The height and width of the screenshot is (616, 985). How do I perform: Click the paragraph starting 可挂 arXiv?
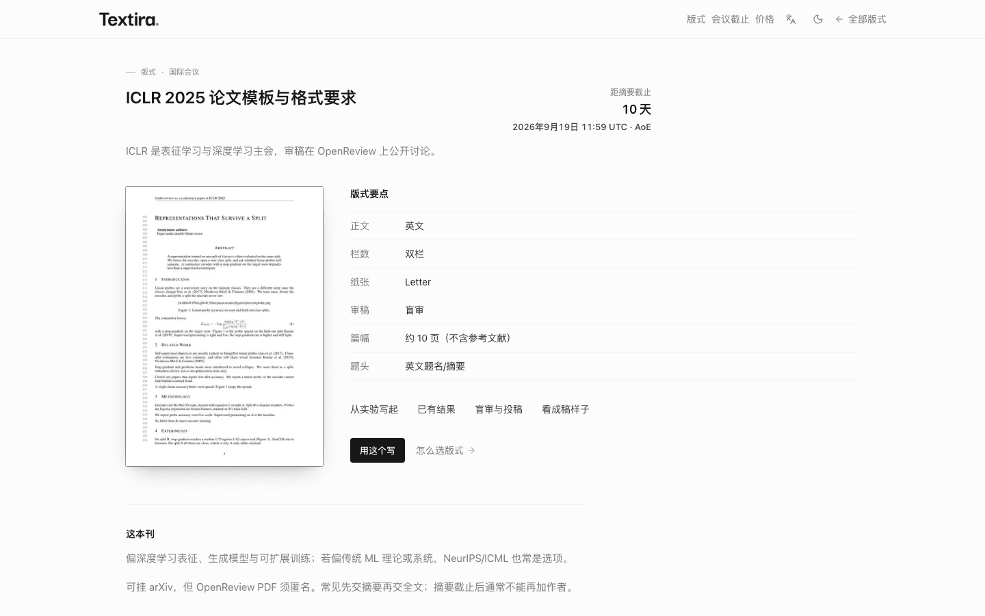(352, 587)
